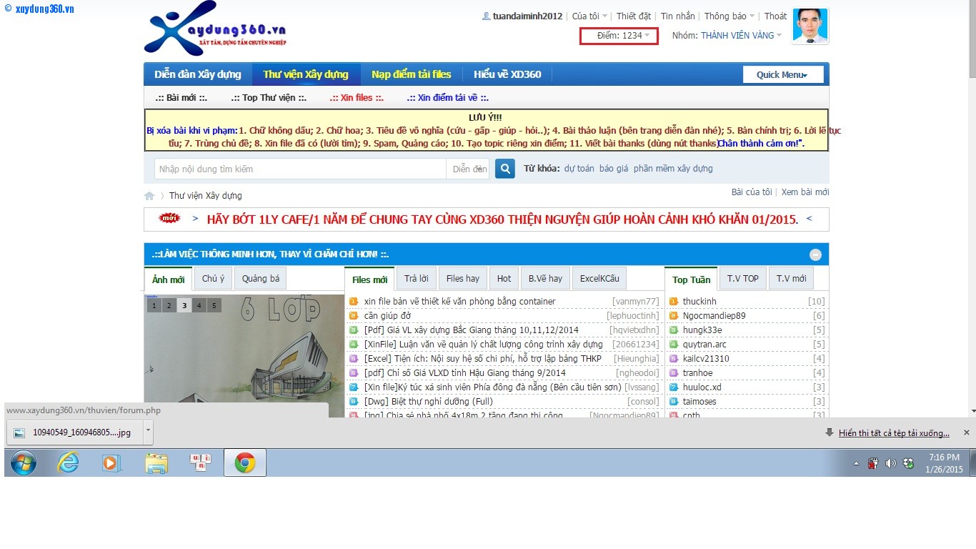Viewport: 976px width, 549px height.
Task: Click the rank icon beside Ngocmandiep89
Action: (674, 316)
